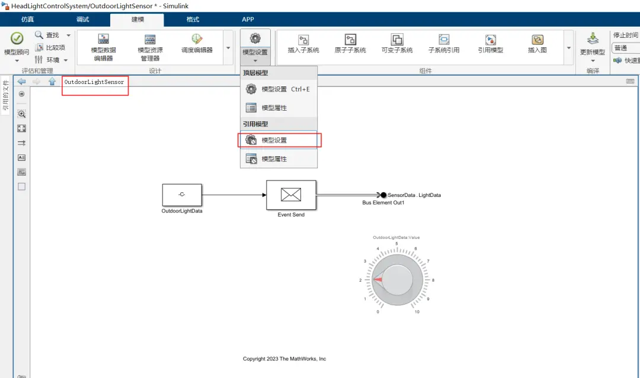The height and width of the screenshot is (378, 640).
Task: Click the double arrows palette icon
Action: (22, 143)
